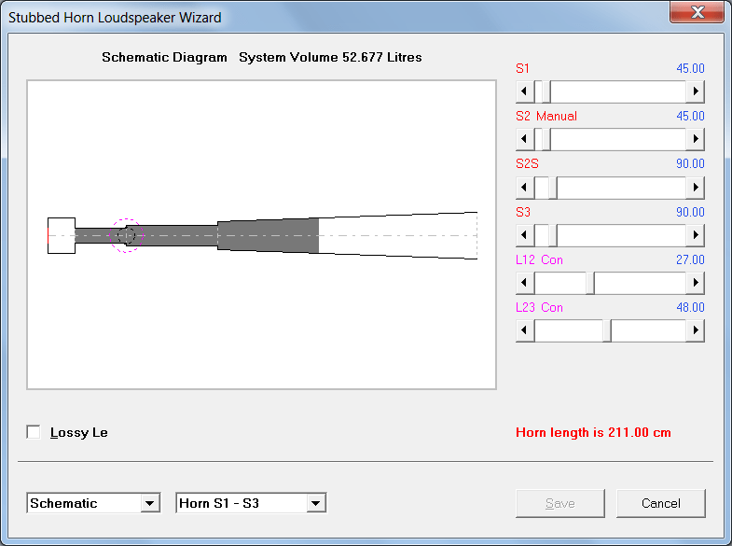Open the Schematic view dropdown
The width and height of the screenshot is (732, 546).
[x=150, y=503]
